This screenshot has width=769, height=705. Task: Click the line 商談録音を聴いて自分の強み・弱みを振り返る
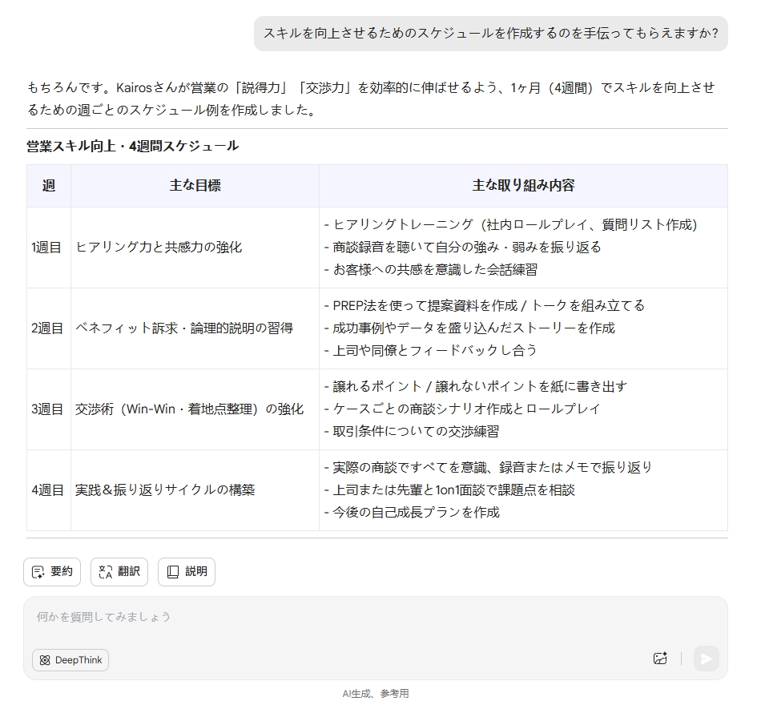(x=462, y=248)
